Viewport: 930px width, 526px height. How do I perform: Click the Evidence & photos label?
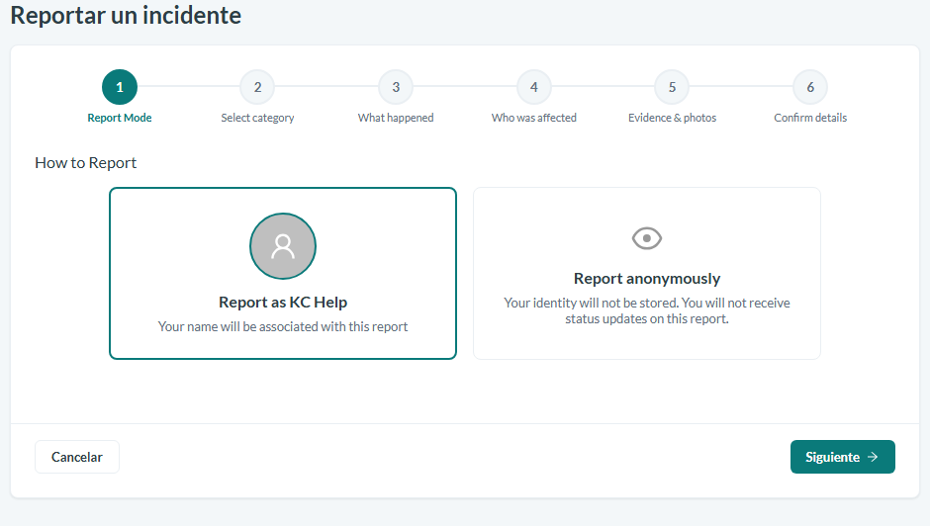click(x=672, y=118)
